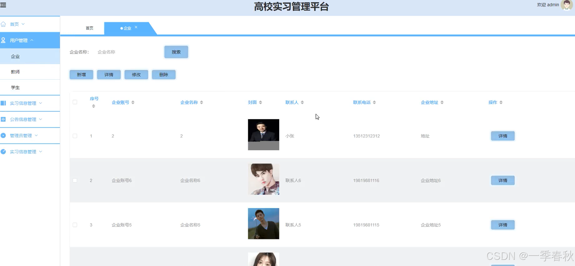Click phone number 13512312312
Image resolution: width=575 pixels, height=266 pixels.
(x=367, y=136)
